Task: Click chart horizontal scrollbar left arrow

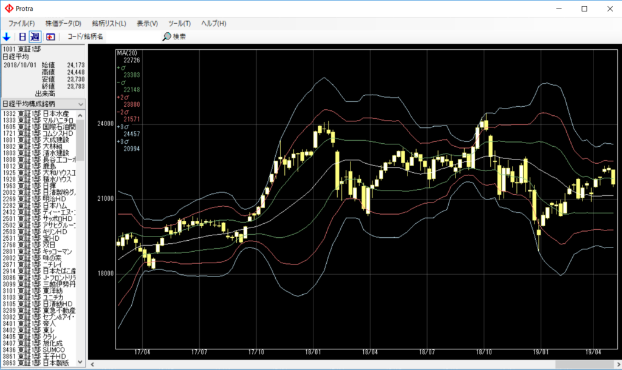Action: (x=92, y=365)
